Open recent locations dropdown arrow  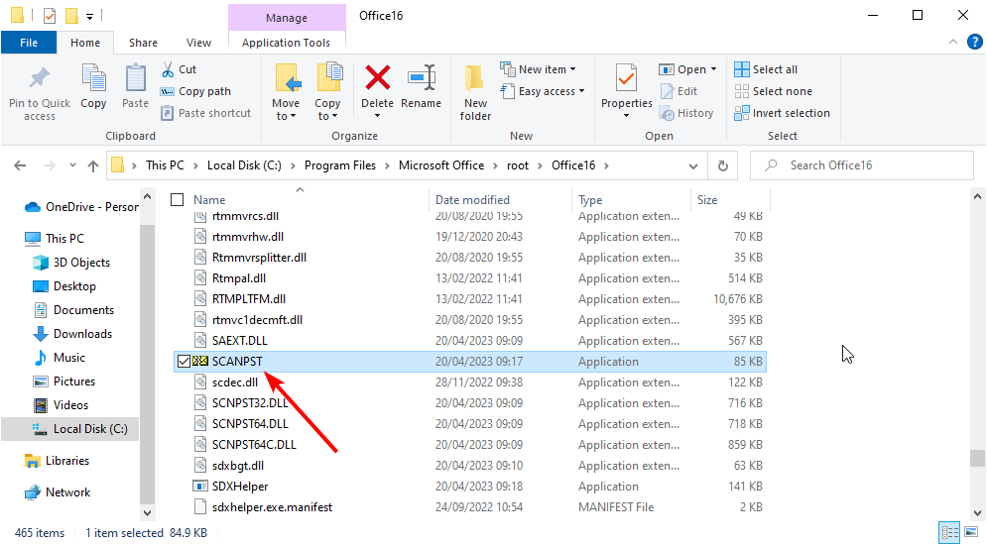click(x=72, y=165)
